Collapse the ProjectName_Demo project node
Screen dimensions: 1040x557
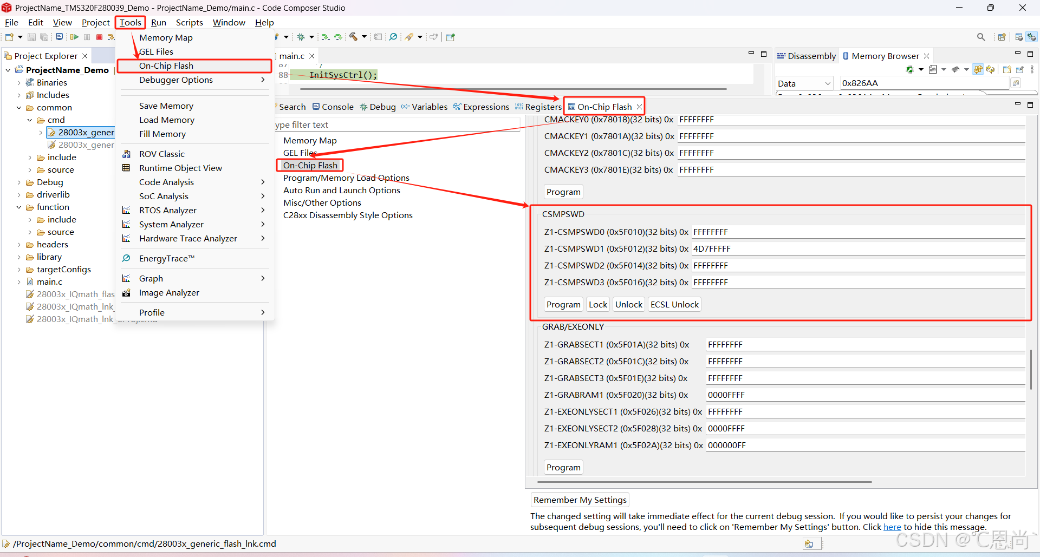(8, 70)
